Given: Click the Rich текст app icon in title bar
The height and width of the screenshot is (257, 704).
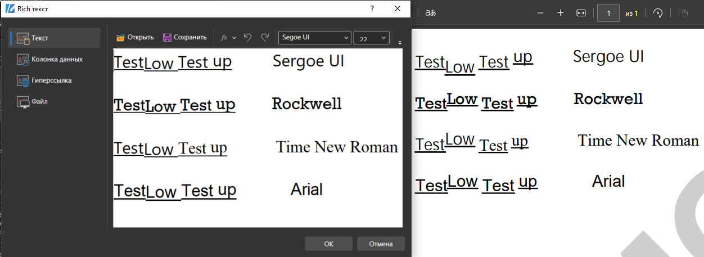Looking at the screenshot, I should pos(10,8).
